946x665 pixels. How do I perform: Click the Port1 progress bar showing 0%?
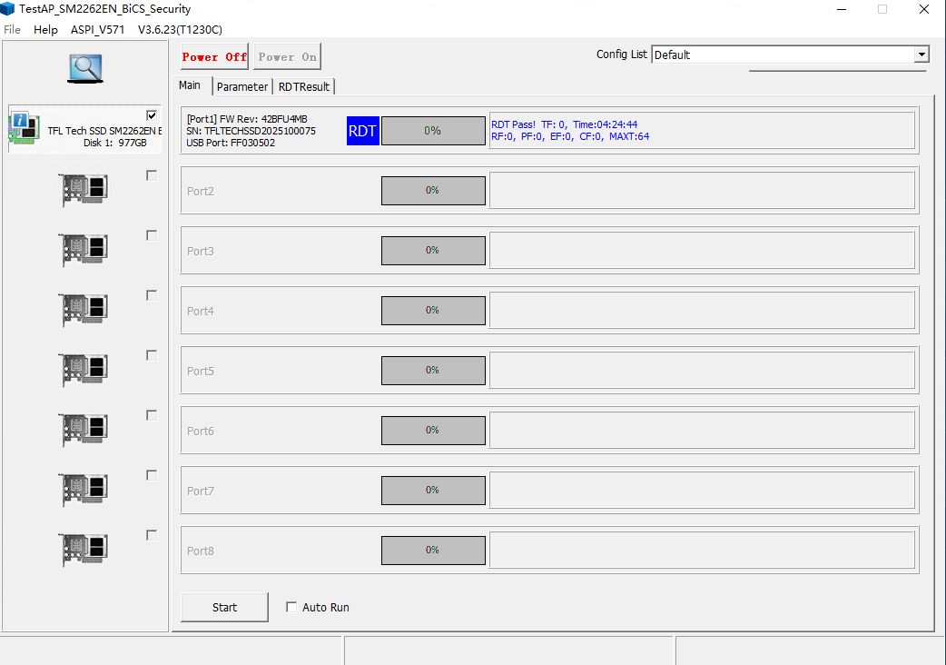click(433, 131)
